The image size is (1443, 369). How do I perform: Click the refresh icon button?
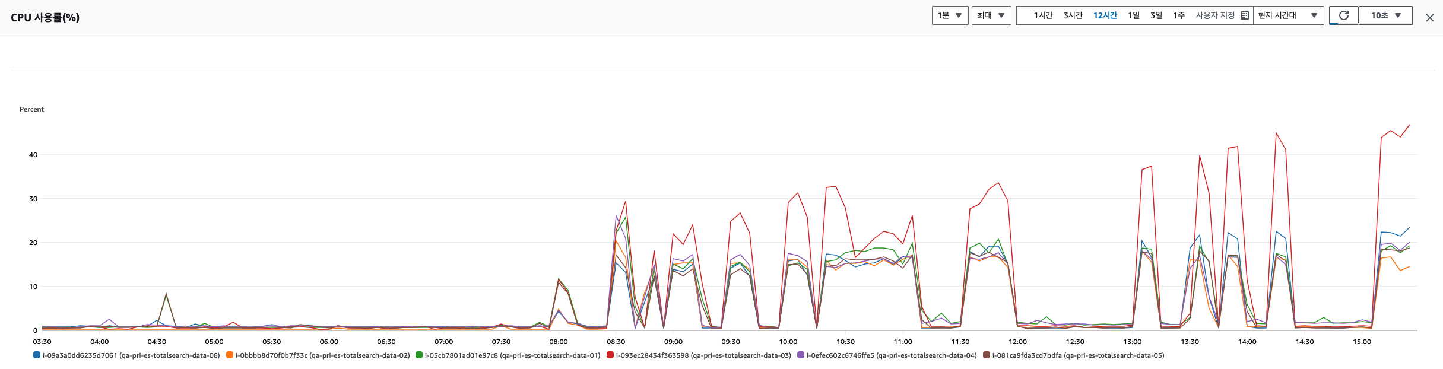click(1344, 15)
